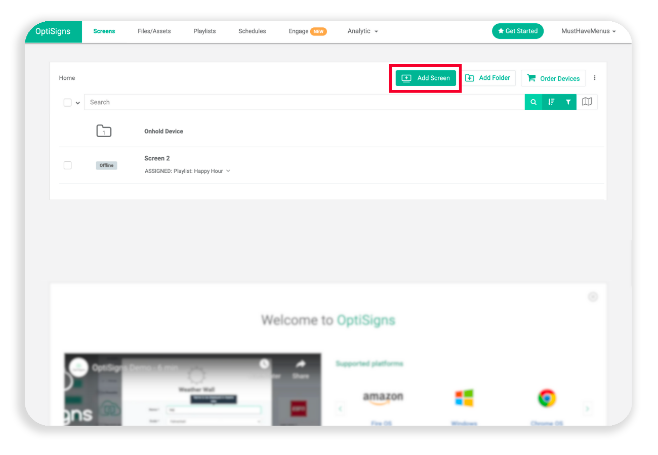Click the Onhold Device folder name
This screenshot has width=658, height=455.
point(163,131)
